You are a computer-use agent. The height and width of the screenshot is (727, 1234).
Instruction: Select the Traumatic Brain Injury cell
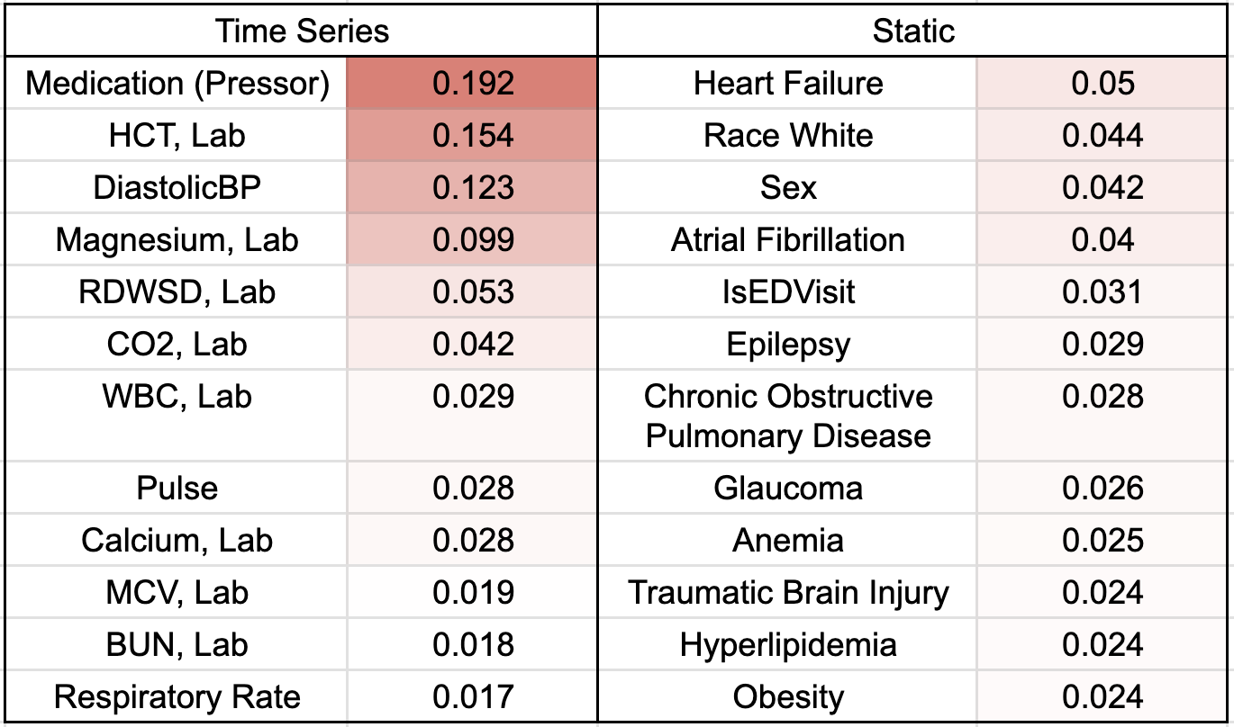[788, 593]
